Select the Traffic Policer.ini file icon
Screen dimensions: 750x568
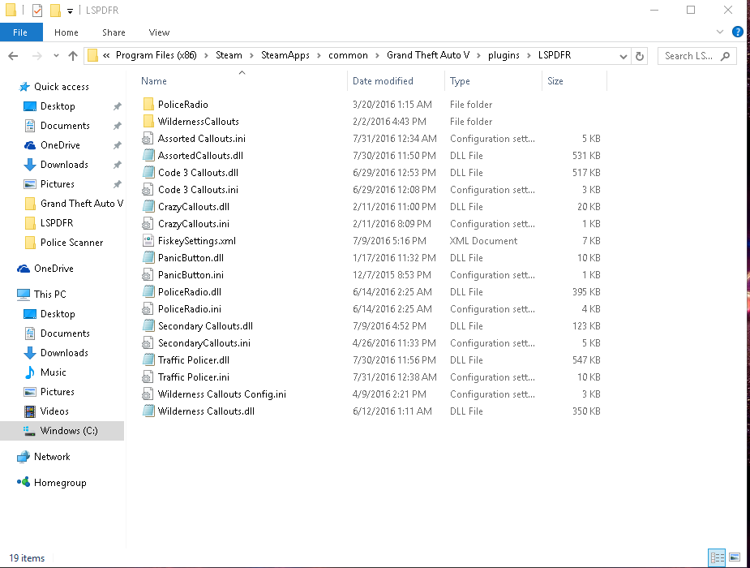(x=148, y=377)
